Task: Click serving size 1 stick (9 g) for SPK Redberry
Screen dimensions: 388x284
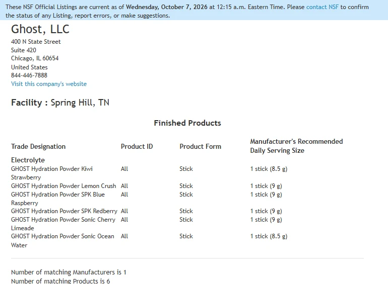Action: point(266,211)
